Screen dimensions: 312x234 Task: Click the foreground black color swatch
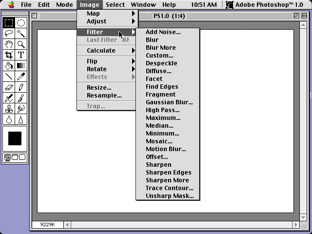coord(15,138)
